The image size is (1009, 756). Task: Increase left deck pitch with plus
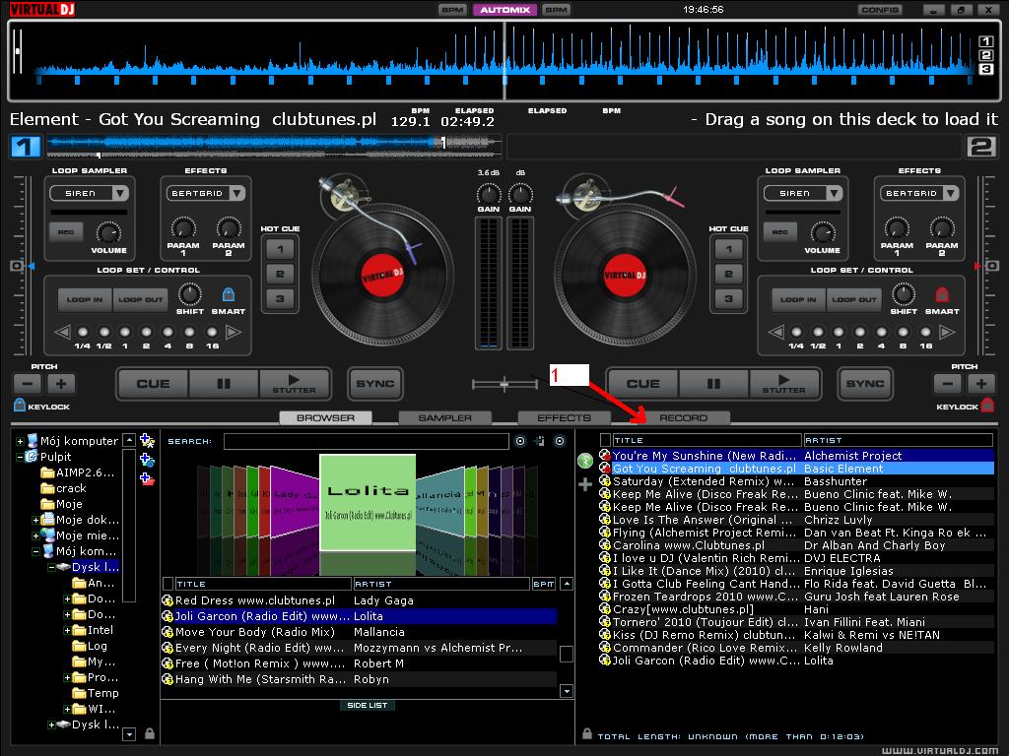point(61,385)
